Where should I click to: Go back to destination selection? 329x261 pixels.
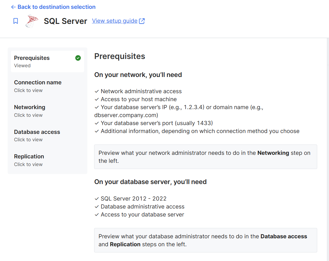click(53, 7)
